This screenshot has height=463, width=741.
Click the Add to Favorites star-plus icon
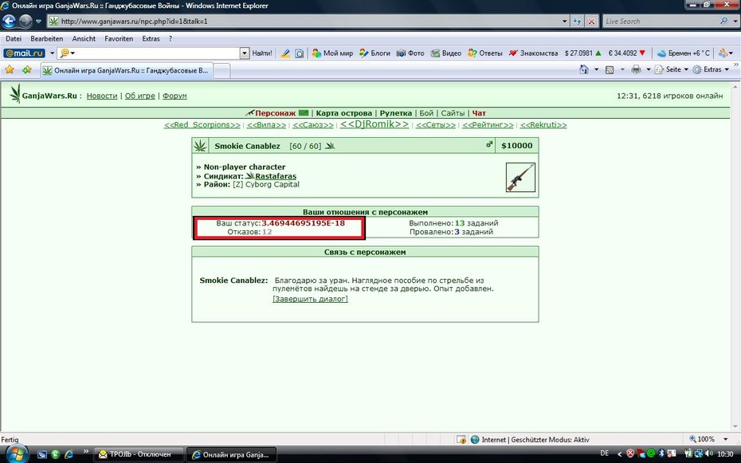[26, 70]
